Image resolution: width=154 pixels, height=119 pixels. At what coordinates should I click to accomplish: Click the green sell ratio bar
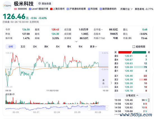point(139,52)
